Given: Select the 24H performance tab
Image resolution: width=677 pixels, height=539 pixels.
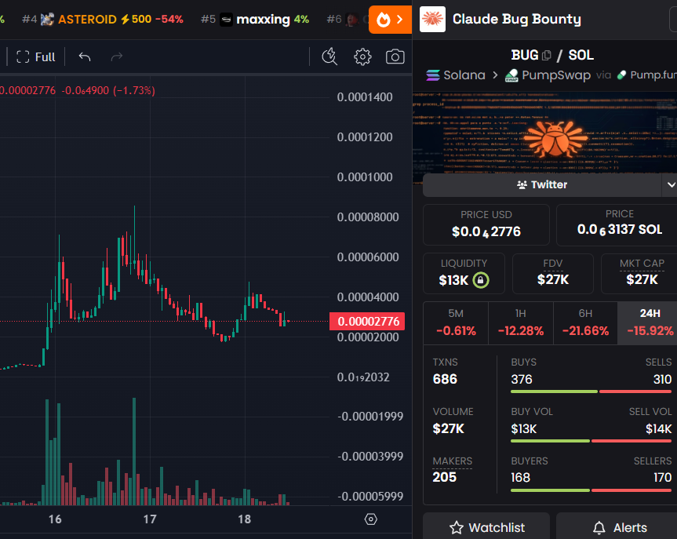Looking at the screenshot, I should [648, 322].
